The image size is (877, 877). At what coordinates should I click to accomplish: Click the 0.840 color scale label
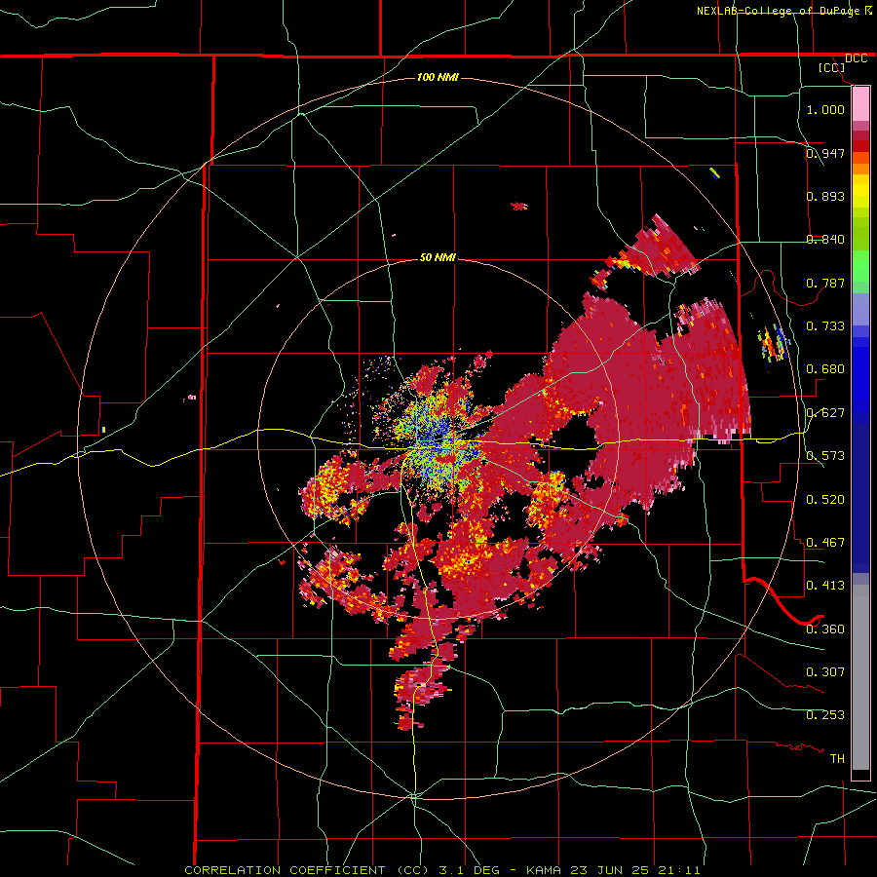coord(825,239)
